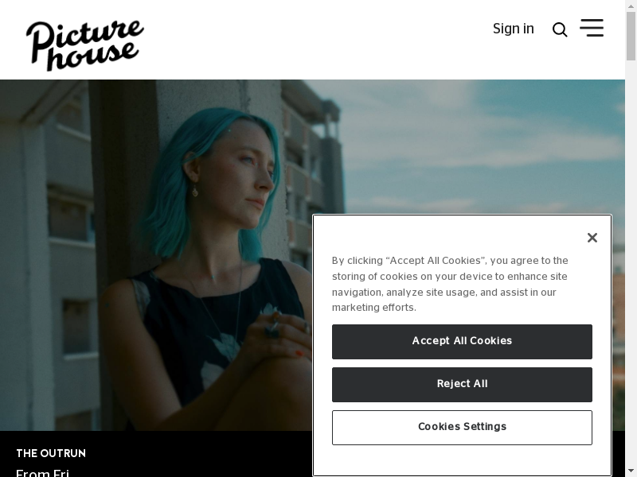637x477 pixels.
Task: Grab the vertical scrollbar thumb
Action: (x=631, y=36)
